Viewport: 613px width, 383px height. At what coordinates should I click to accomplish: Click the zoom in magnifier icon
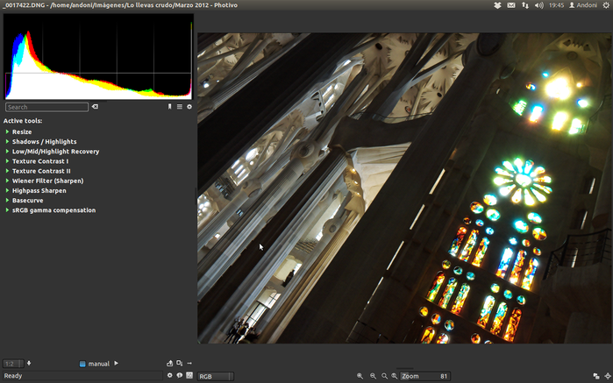coord(360,376)
